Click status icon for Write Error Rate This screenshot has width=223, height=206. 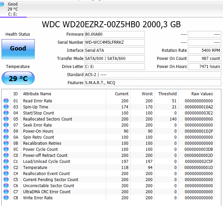tap(6, 198)
